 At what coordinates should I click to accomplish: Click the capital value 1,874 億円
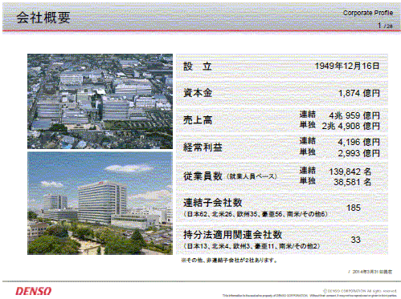point(359,93)
